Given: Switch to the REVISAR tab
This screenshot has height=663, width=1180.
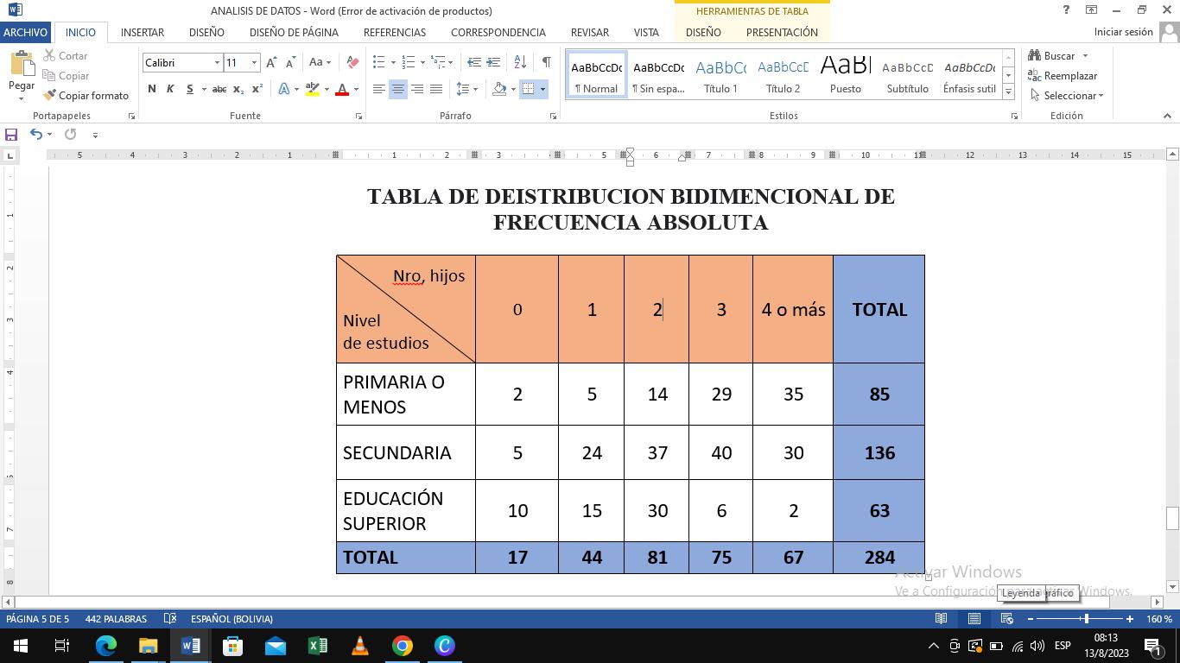Looking at the screenshot, I should pos(590,32).
